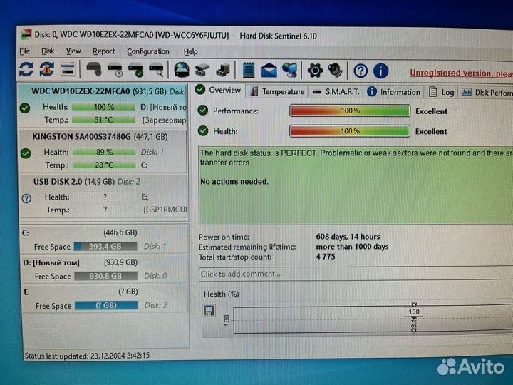
Task: Select the E: partition entry
Action: click(105, 299)
